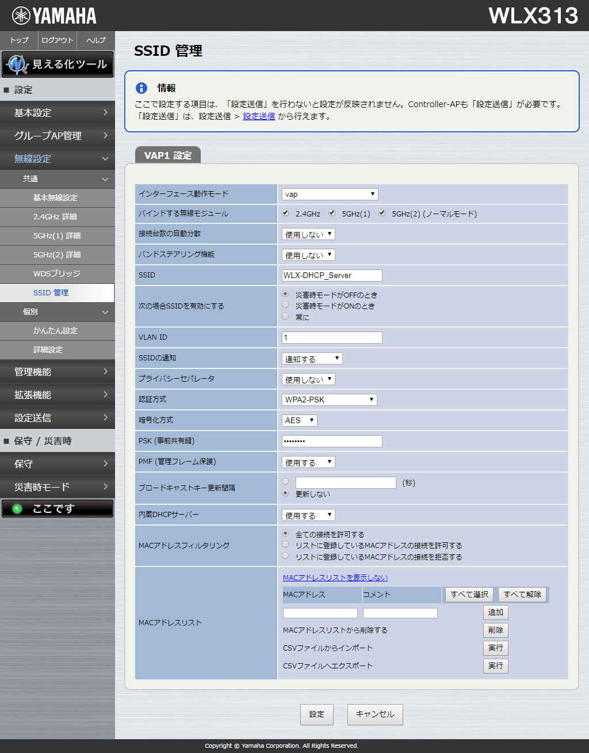Open the 見える化ツール panel
Image resolution: width=589 pixels, height=753 pixels.
click(58, 64)
